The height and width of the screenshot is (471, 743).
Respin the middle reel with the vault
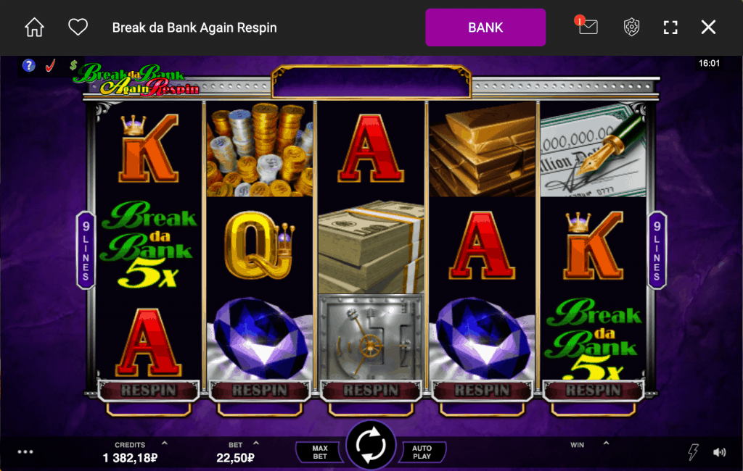point(371,391)
